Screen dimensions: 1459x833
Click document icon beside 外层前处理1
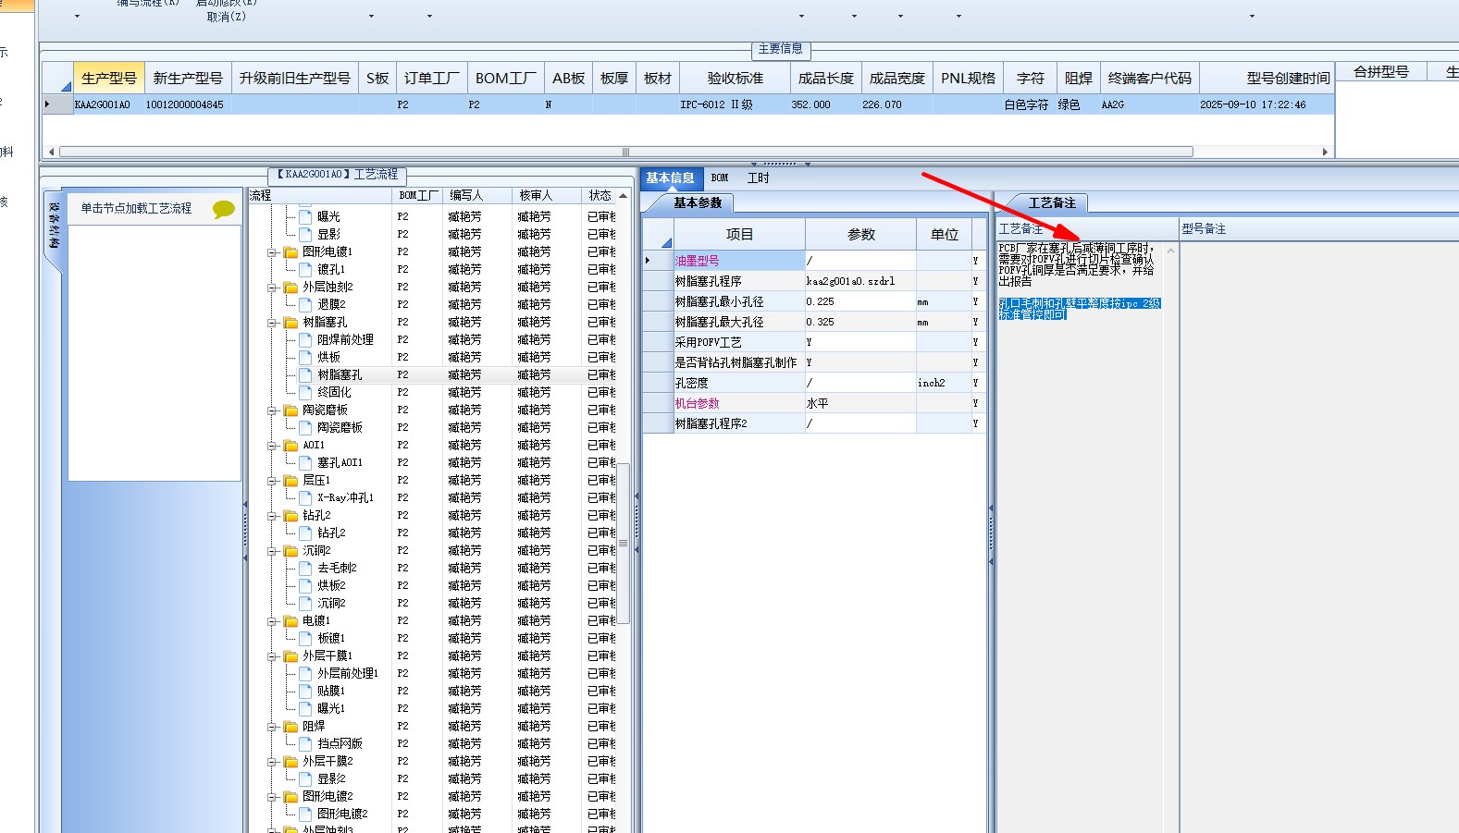(305, 673)
